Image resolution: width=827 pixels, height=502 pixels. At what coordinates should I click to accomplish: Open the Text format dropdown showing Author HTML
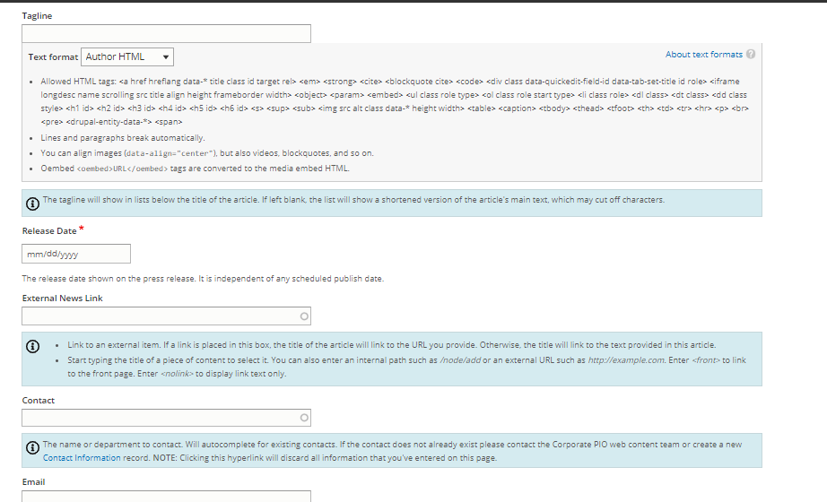pos(126,56)
